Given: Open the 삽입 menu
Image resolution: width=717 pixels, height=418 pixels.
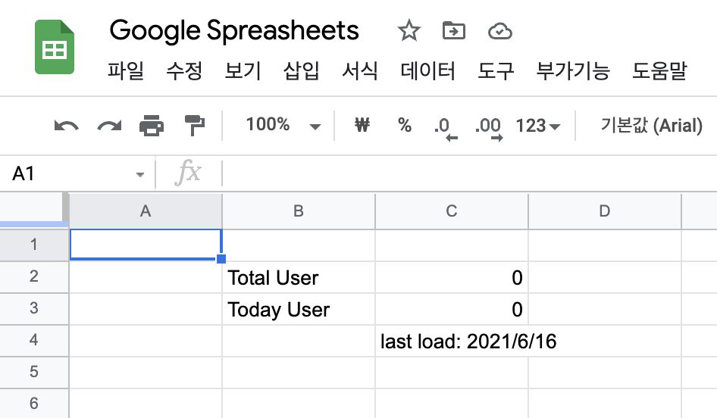Looking at the screenshot, I should click(x=302, y=71).
